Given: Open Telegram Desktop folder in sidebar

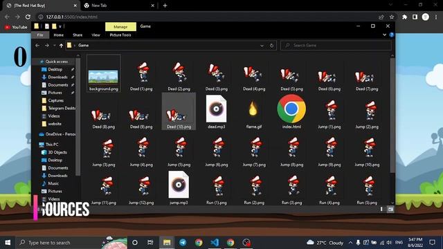Looking at the screenshot, I should click(58, 108).
